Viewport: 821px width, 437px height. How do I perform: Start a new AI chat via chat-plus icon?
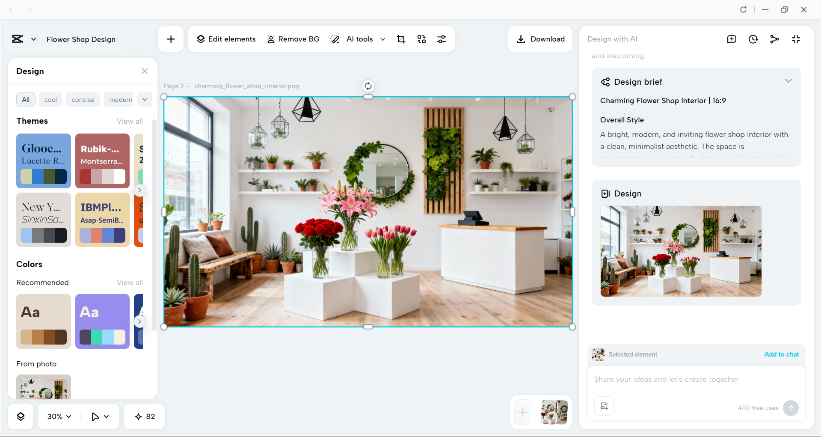click(732, 39)
